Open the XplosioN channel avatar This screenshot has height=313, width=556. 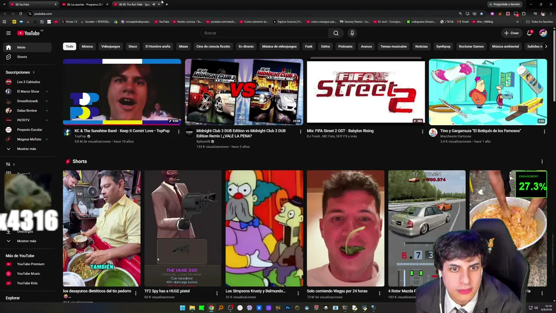point(189,133)
